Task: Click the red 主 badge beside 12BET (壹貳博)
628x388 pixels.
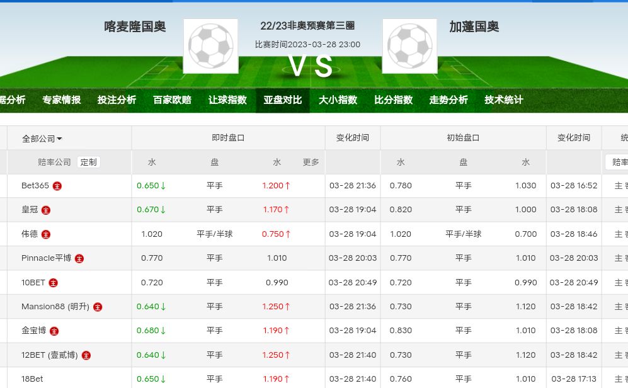Action: coord(86,355)
